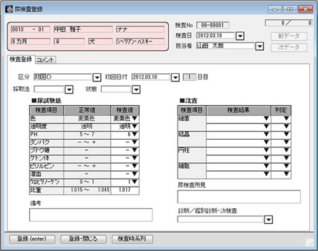Click the app icon in the title bar
This screenshot has width=318, height=251.
click(x=9, y=9)
